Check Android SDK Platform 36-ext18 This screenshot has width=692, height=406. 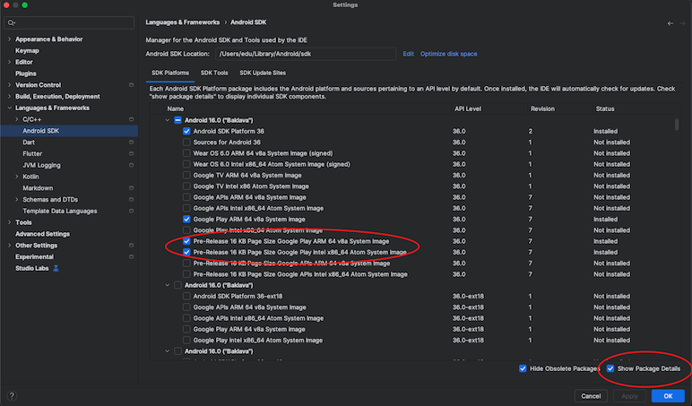[186, 296]
